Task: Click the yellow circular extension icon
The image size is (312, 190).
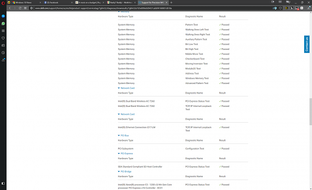Action: pos(287,8)
